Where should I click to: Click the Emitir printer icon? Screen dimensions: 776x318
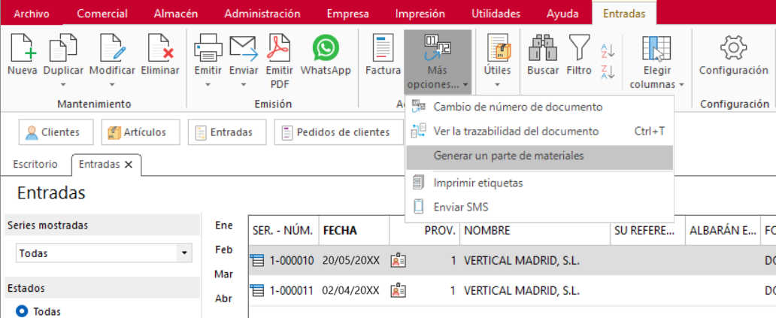(208, 47)
